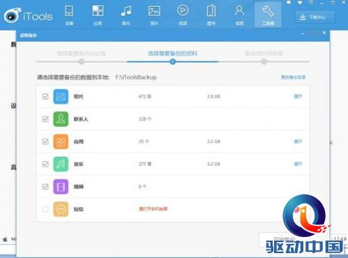This screenshot has height=258, width=348.
Task: Uncheck the Video (视频) backup checkbox in the list
Action: (x=45, y=187)
